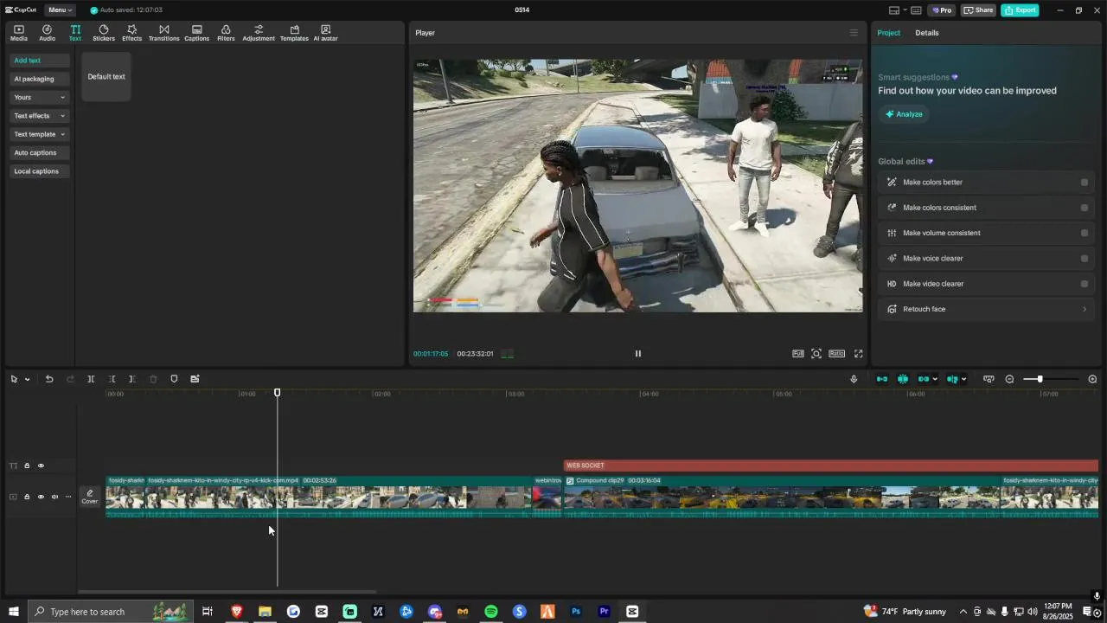This screenshot has width=1107, height=623.
Task: Click the timeline zoom slider handle
Action: [x=1040, y=379]
